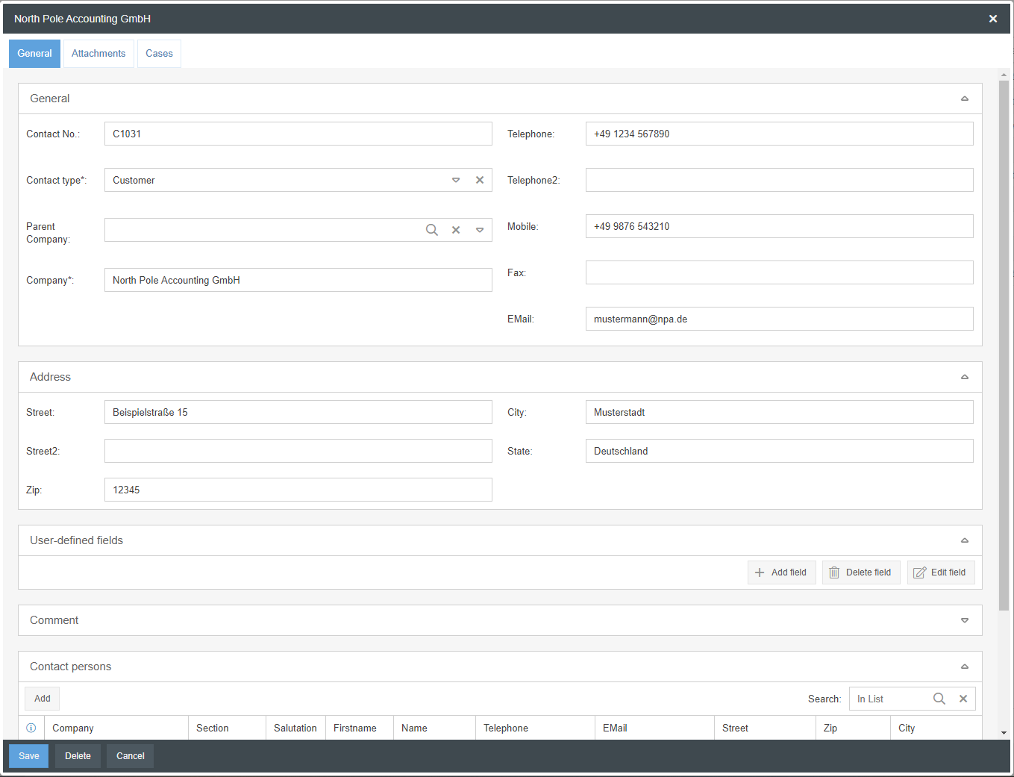Collapse the Contact persons section
Screen dimensions: 1014x777
[x=965, y=667]
